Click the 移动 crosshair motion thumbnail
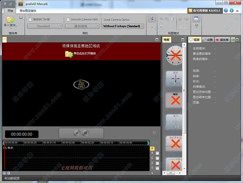 pos(174,79)
